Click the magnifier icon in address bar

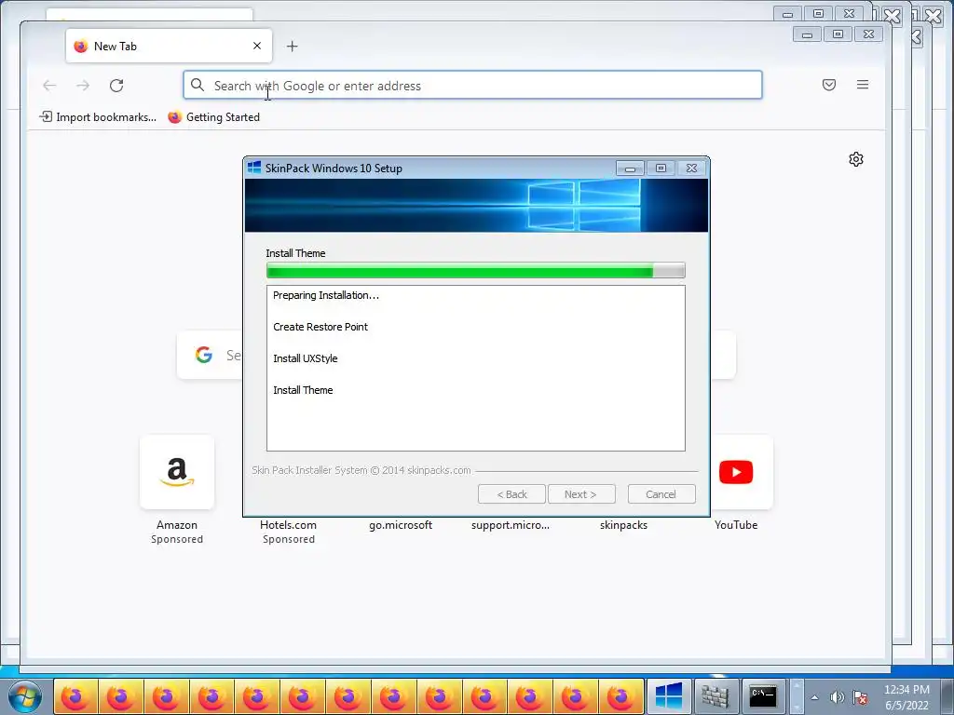click(198, 85)
